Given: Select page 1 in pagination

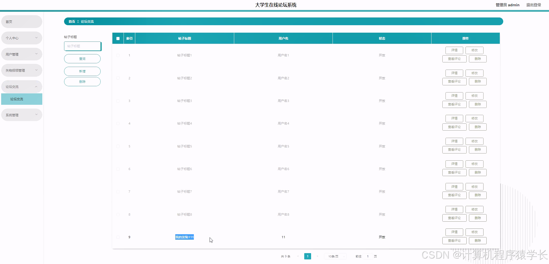Looking at the screenshot, I should (x=308, y=256).
